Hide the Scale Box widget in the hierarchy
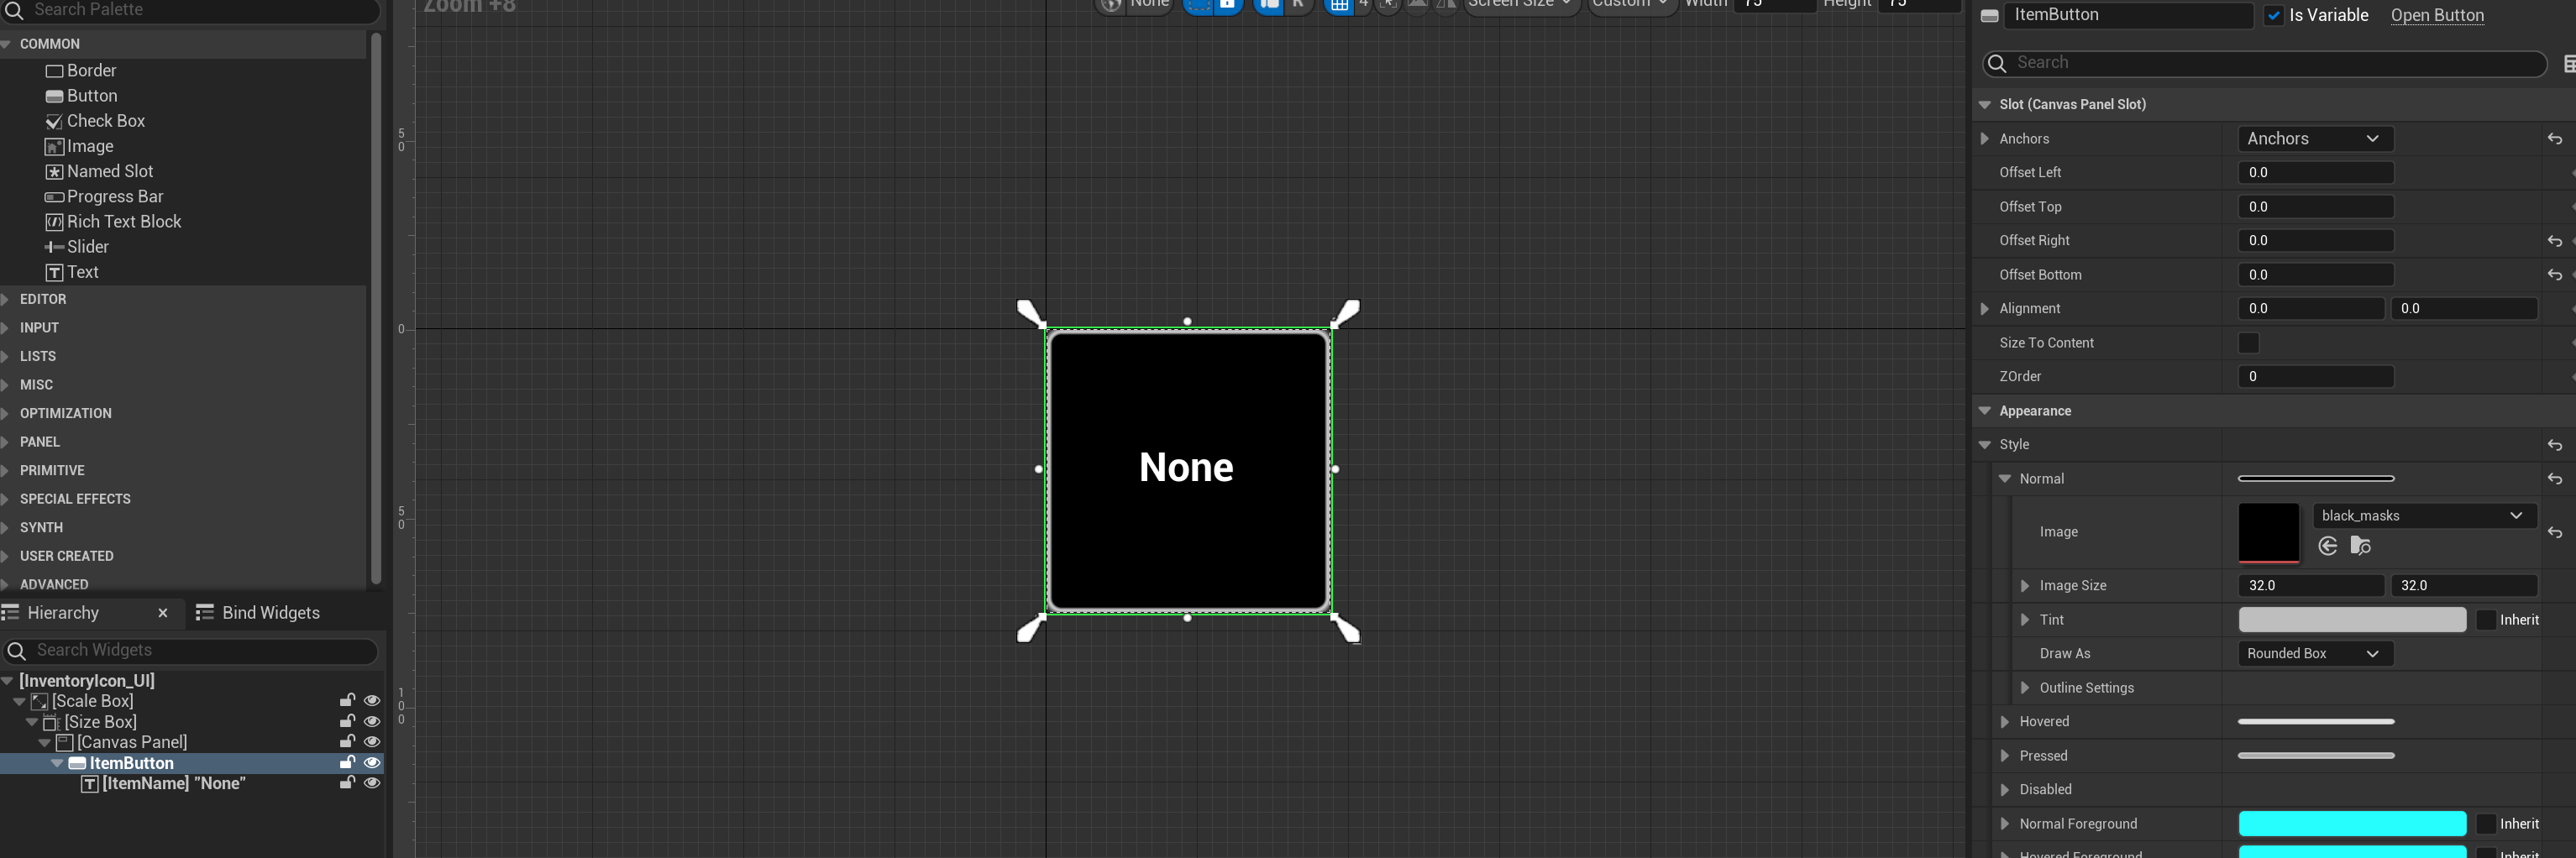Image resolution: width=2576 pixels, height=858 pixels. [372, 701]
